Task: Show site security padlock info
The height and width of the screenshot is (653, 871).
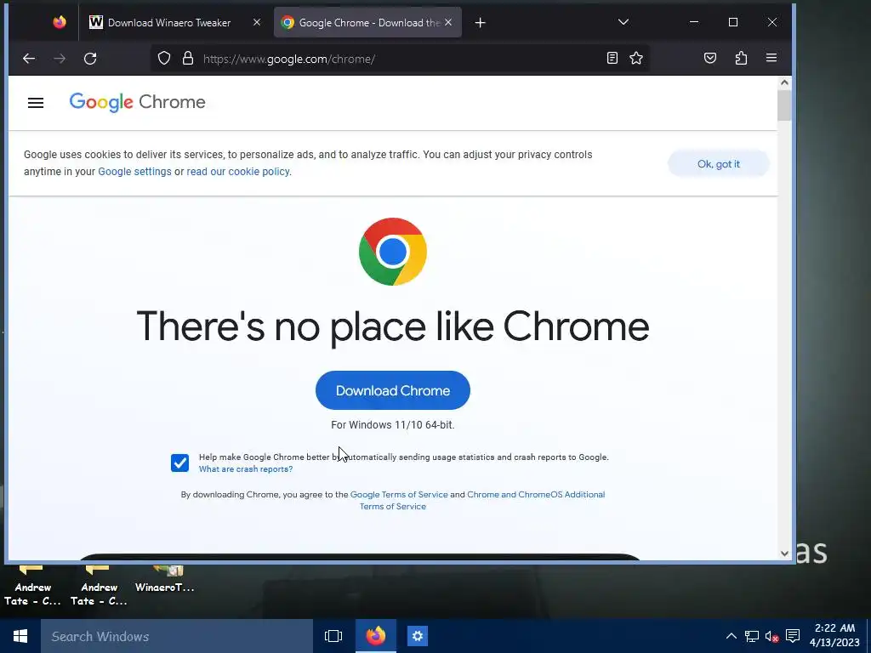Action: click(188, 59)
